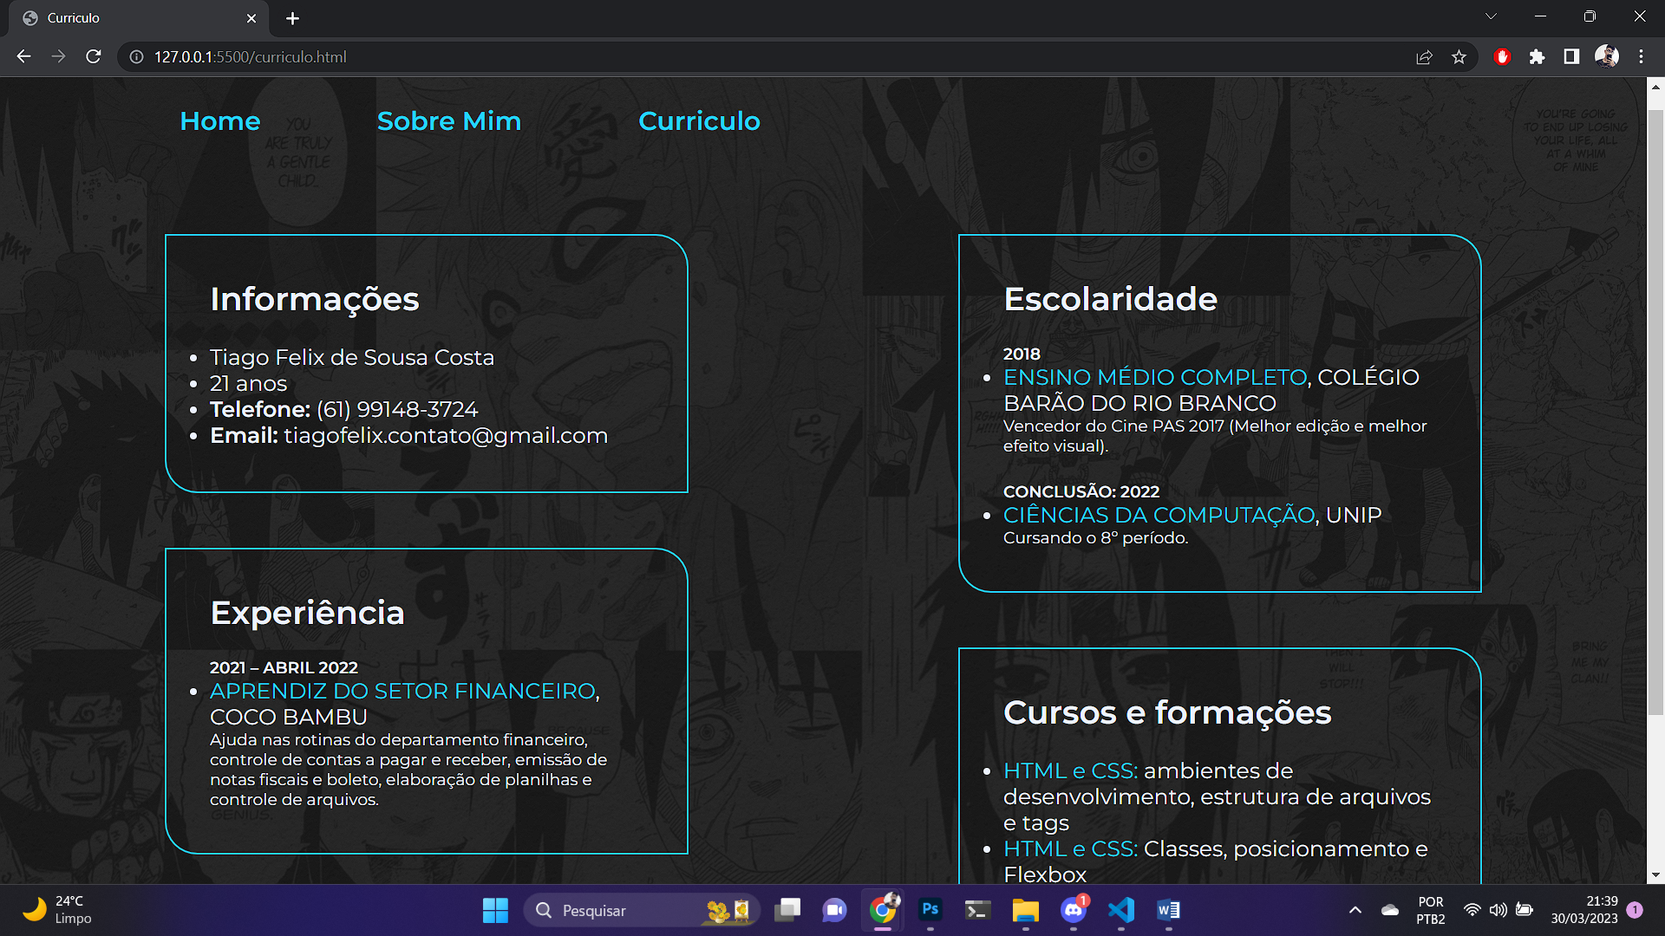Open Chrome profile avatar

click(x=1607, y=57)
